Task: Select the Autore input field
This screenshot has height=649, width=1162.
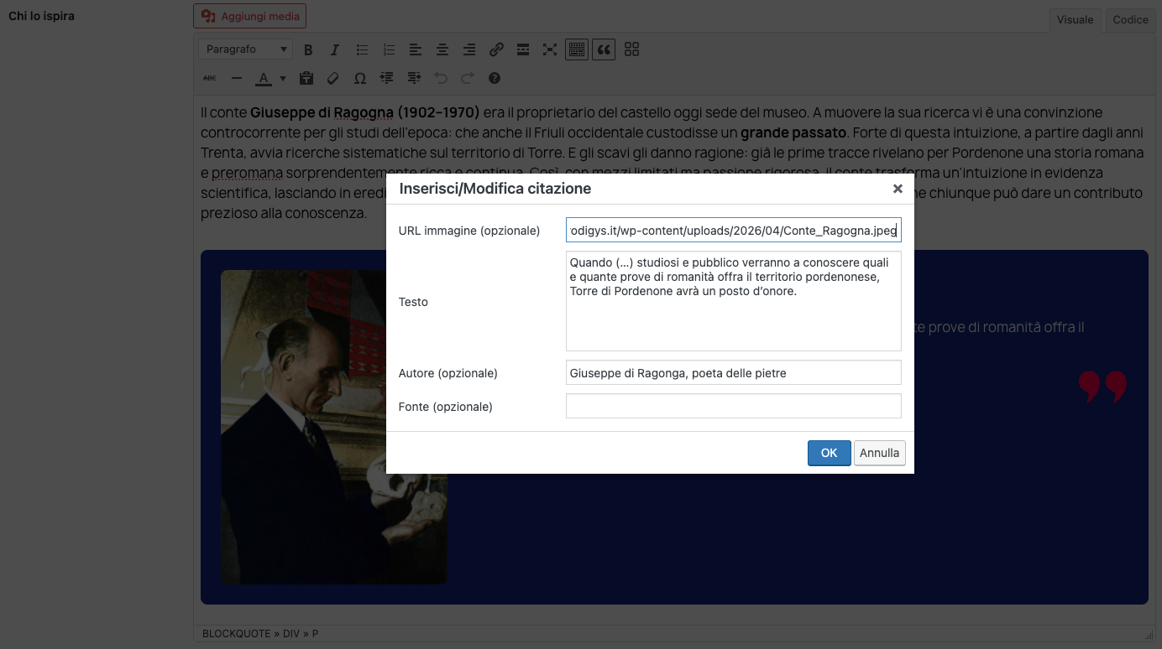Action: [734, 372]
